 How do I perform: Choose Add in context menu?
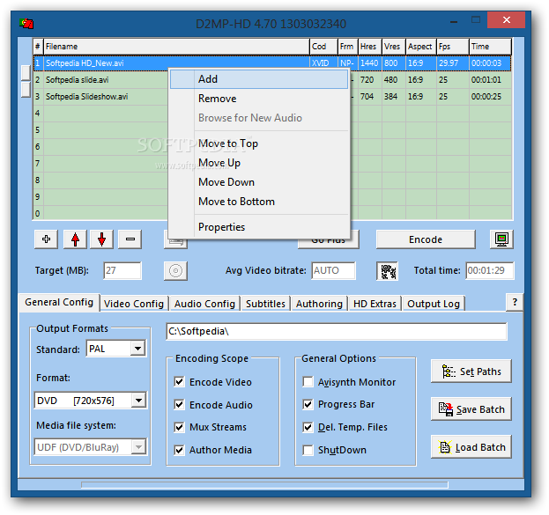pos(259,79)
